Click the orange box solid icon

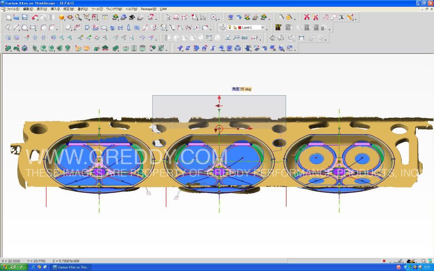[86, 48]
